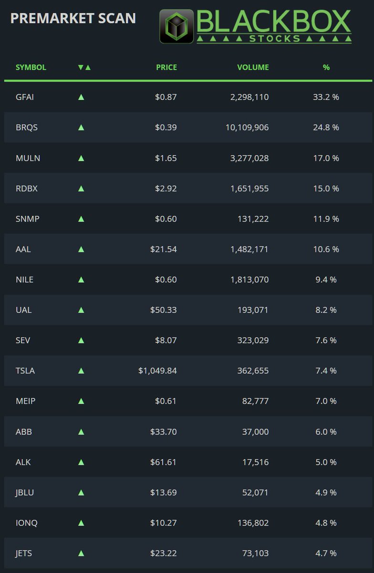Click the MEIP percent 7.0 %
The width and height of the screenshot is (374, 573).
tap(326, 401)
